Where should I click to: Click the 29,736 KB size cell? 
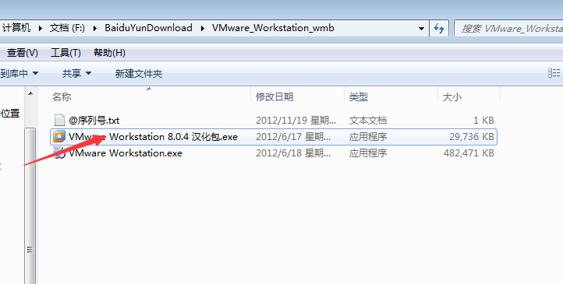pyautogui.click(x=472, y=137)
